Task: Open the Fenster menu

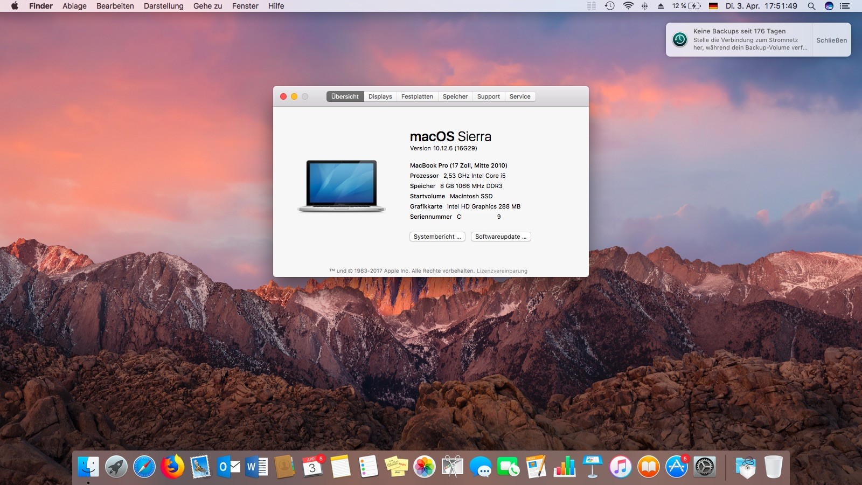Action: (245, 6)
